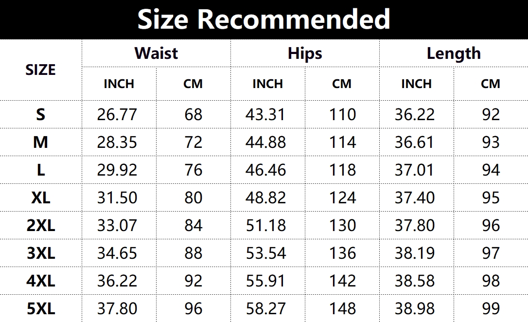528x322 pixels.
Task: Select the length inch value 38.19
Action: point(415,253)
